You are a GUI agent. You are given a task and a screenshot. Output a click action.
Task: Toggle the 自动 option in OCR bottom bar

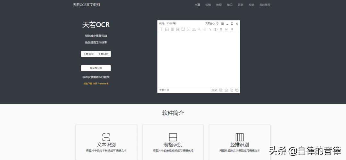[x=214, y=90]
